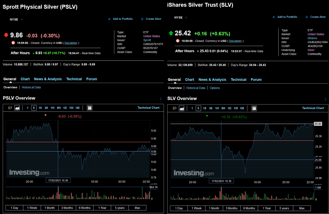Set PSLV chart interval to 1 minute
Screen dimensions: 329x214
27,108
